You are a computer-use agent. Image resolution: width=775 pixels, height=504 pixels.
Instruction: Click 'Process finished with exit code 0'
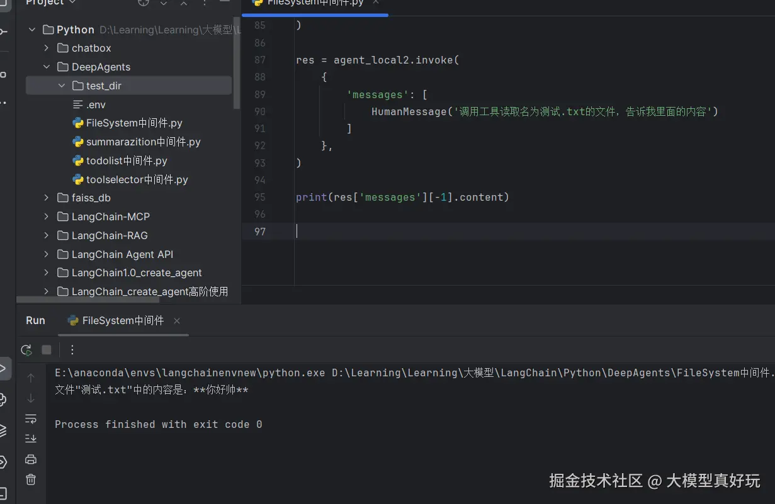(x=159, y=425)
